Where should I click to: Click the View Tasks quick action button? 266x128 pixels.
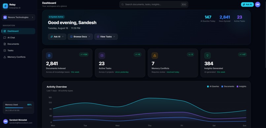click(x=106, y=37)
